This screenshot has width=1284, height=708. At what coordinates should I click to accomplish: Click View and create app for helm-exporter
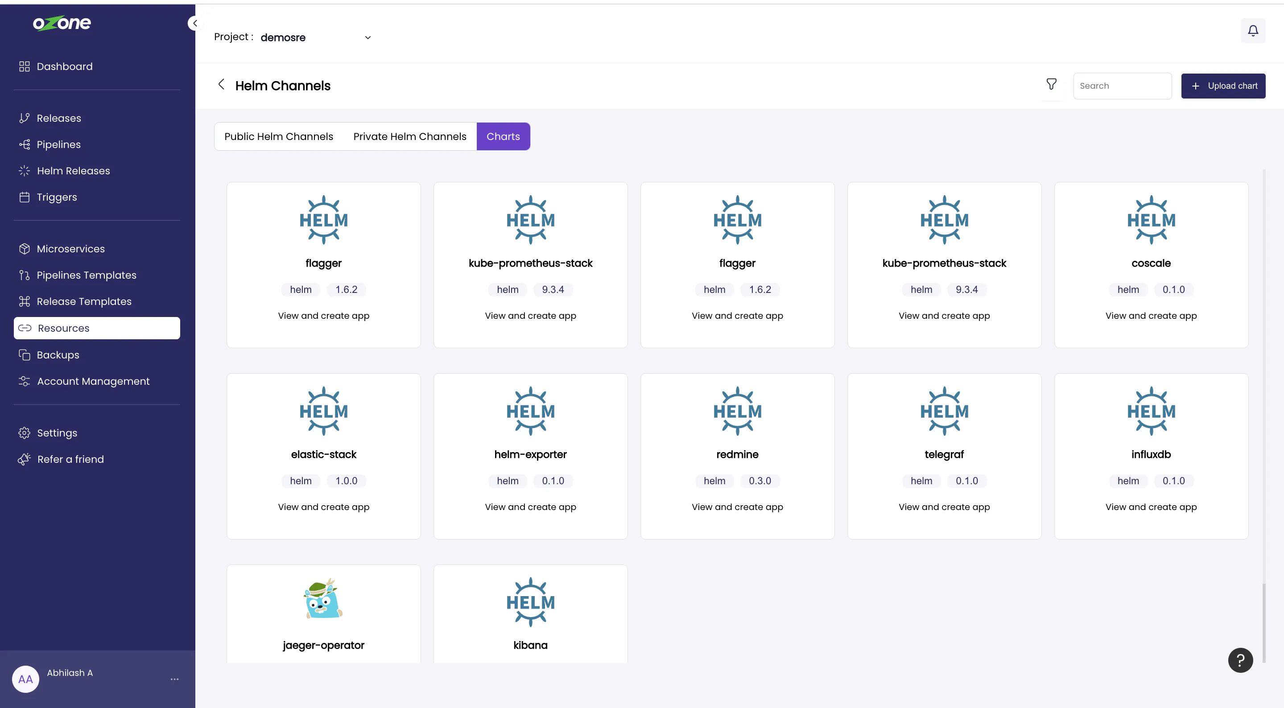[530, 507]
